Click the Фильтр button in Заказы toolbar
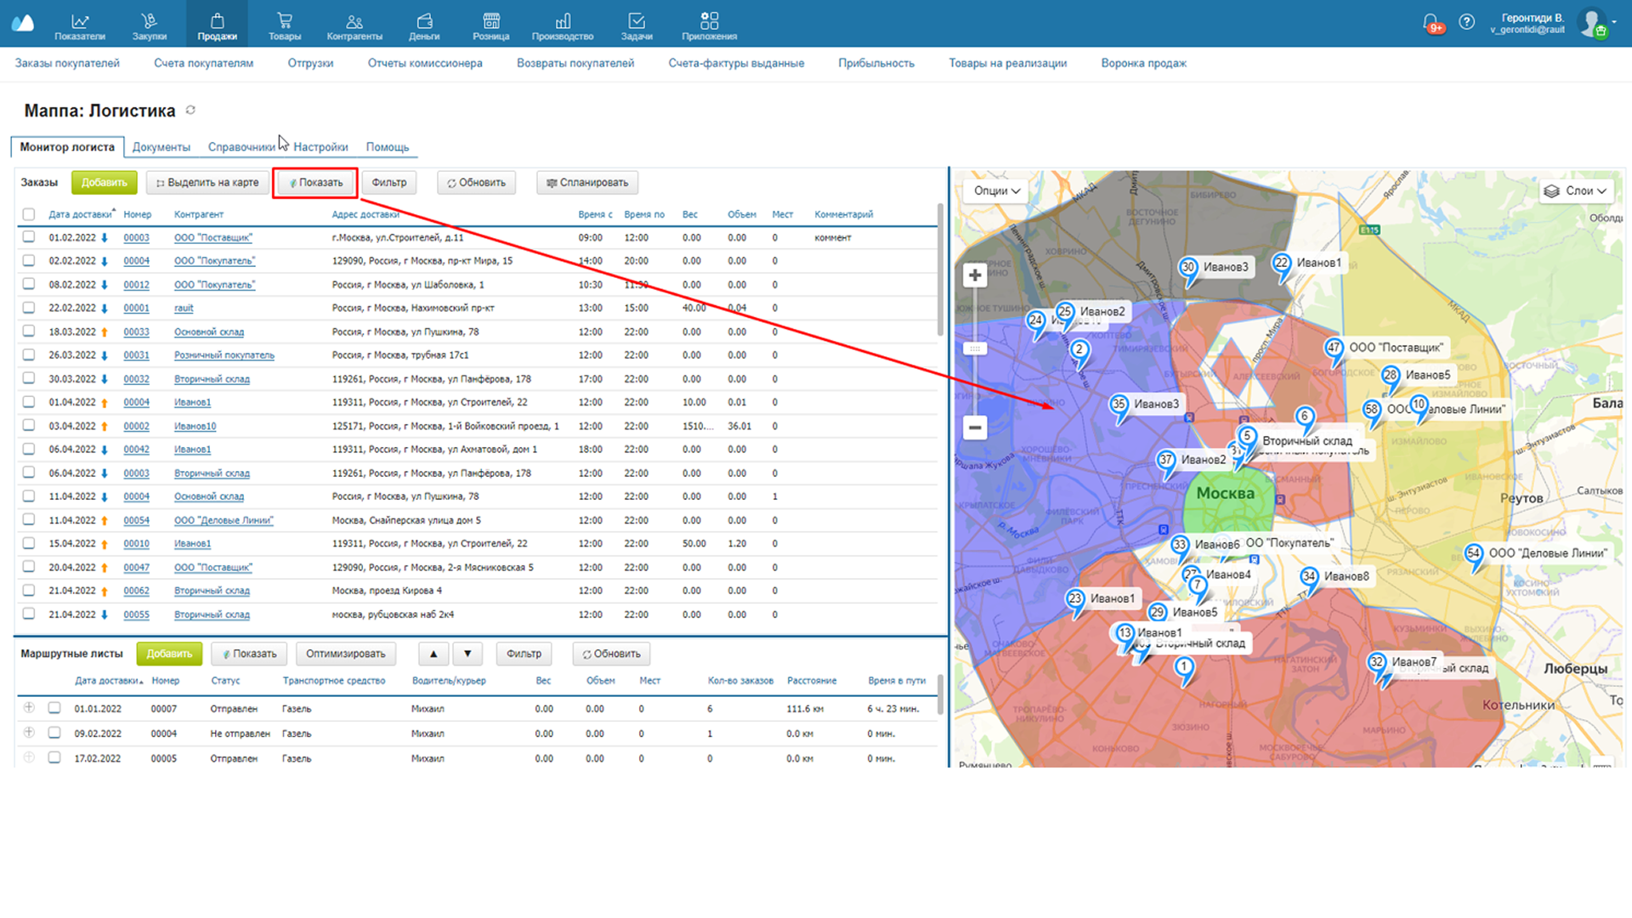The width and height of the screenshot is (1632, 918). point(389,183)
